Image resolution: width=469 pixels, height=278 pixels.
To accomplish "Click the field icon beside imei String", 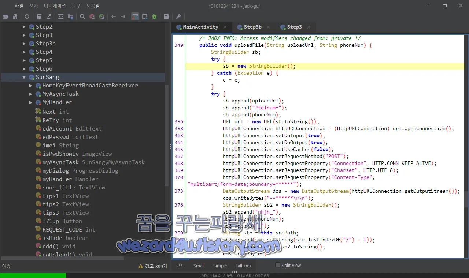I will click(x=38, y=145).
